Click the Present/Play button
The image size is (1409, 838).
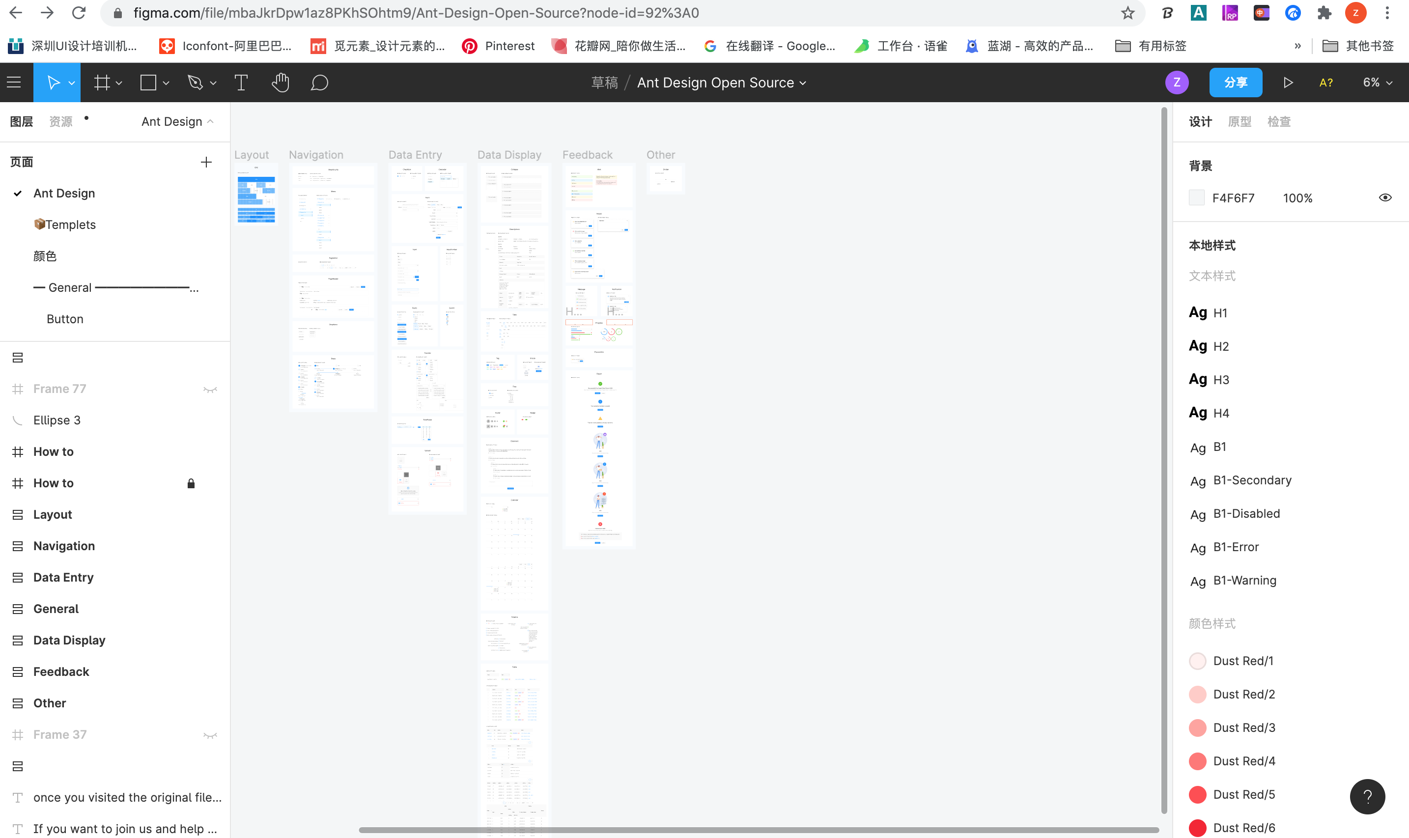pyautogui.click(x=1287, y=82)
